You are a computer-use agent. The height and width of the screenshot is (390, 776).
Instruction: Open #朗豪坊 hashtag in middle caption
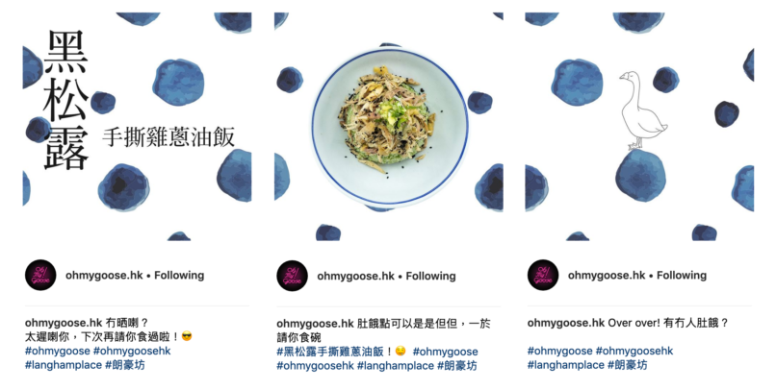pyautogui.click(x=456, y=366)
